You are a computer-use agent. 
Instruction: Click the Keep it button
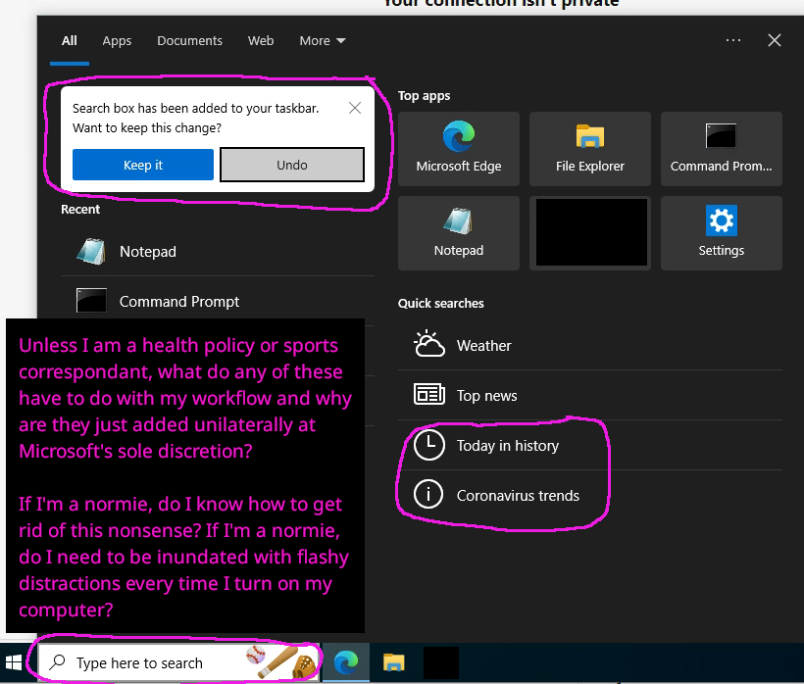(x=143, y=165)
